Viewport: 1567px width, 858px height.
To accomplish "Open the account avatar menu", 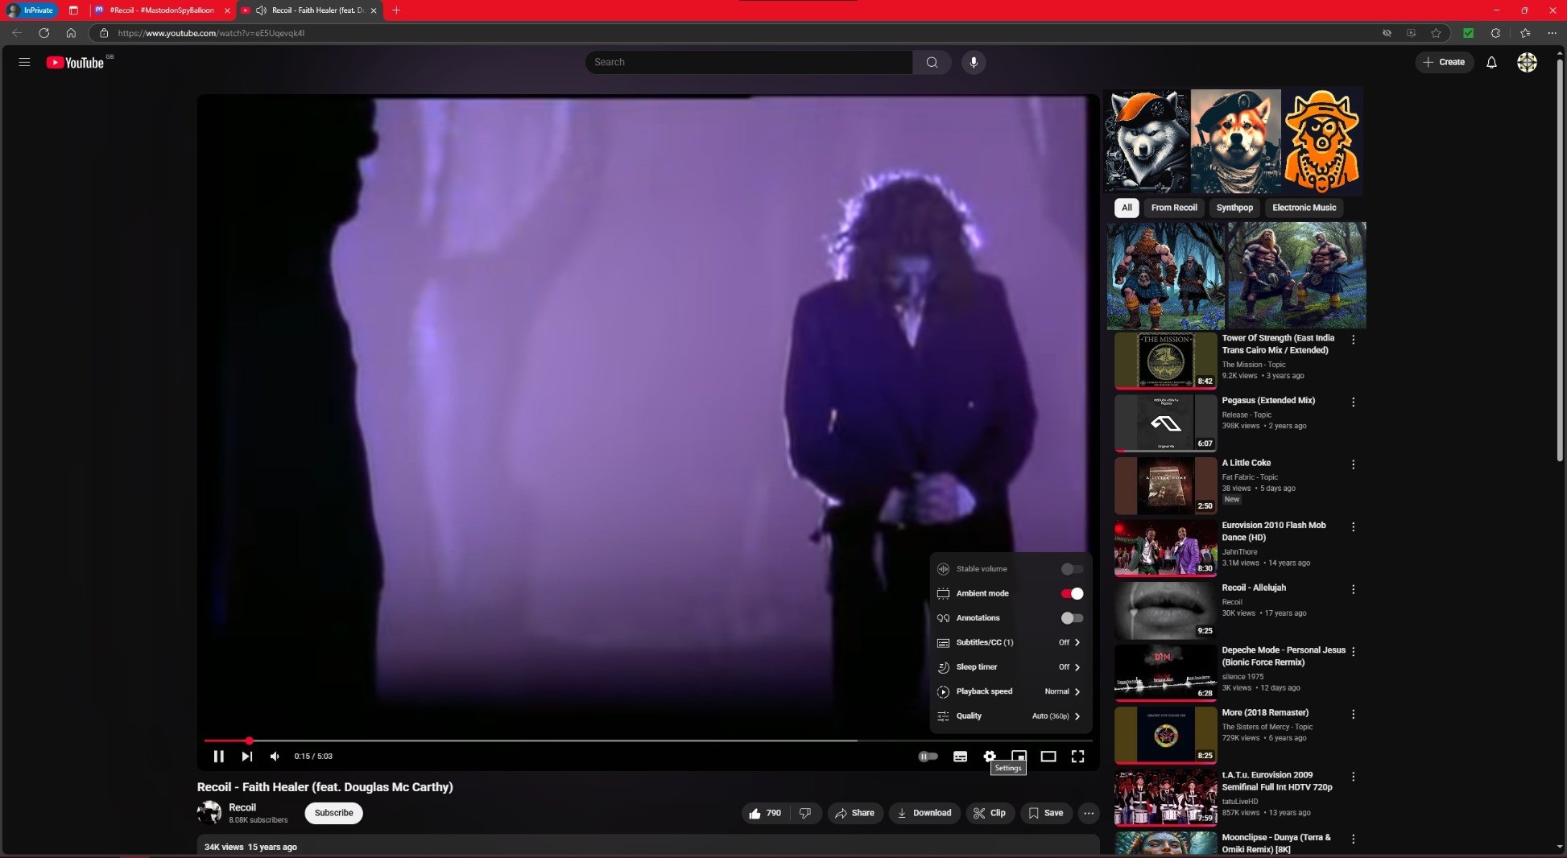I will (1527, 62).
